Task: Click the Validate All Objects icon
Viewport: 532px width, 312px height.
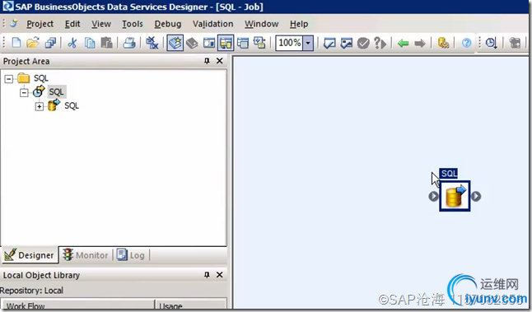Action: pyautogui.click(x=347, y=43)
